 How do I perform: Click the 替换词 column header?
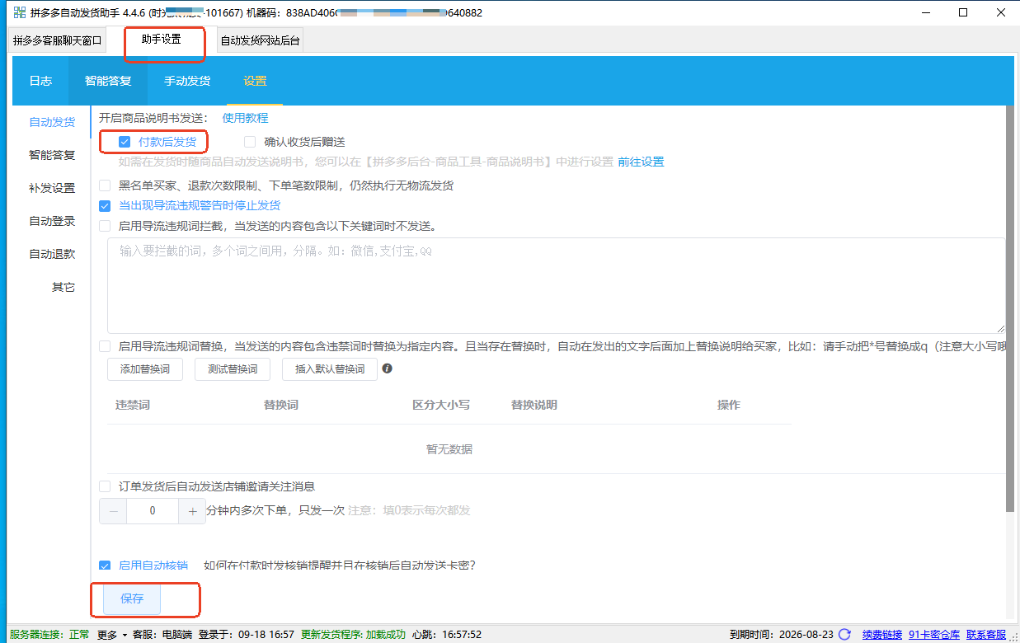tap(281, 405)
